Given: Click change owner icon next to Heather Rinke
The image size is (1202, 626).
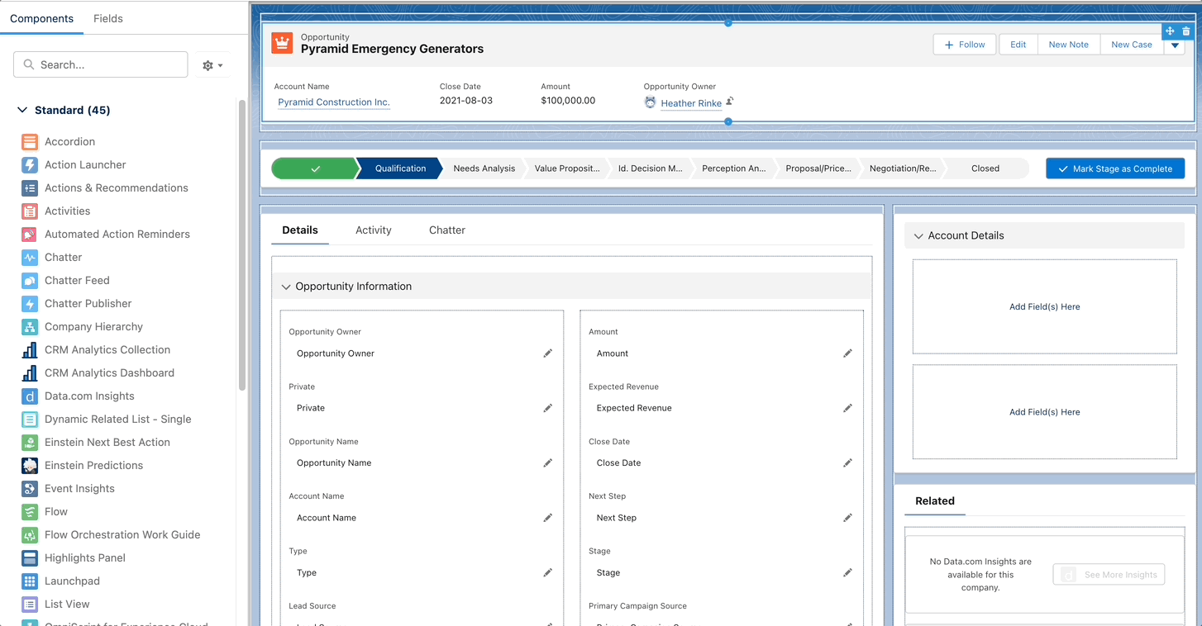Looking at the screenshot, I should 730,102.
